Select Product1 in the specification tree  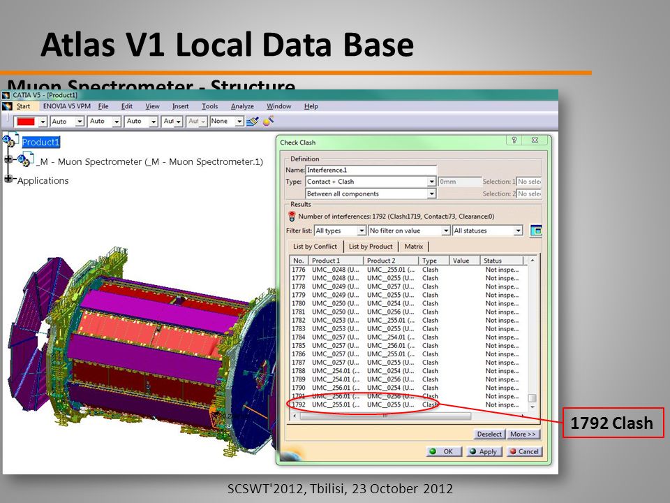click(x=40, y=142)
